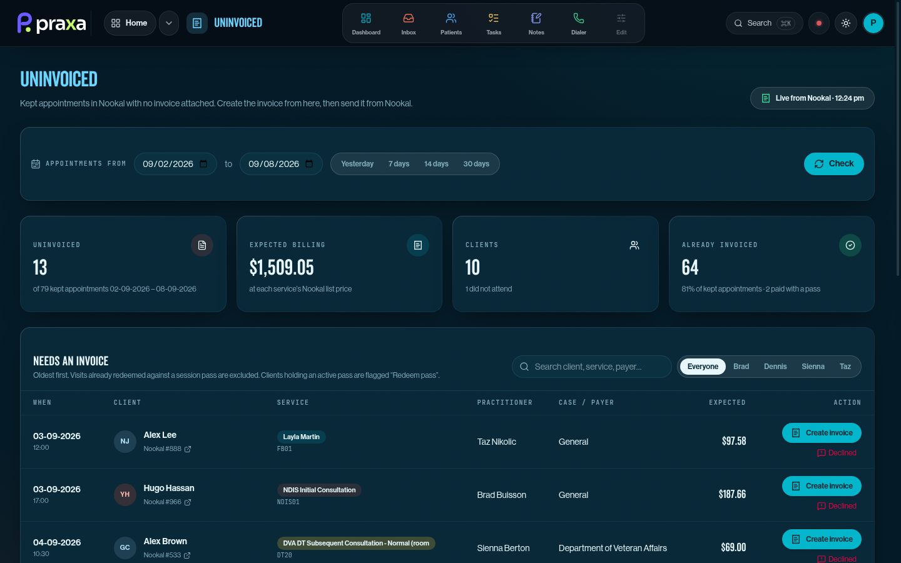Click Department of Veteran Affairs payer
Image resolution: width=901 pixels, height=563 pixels.
613,548
